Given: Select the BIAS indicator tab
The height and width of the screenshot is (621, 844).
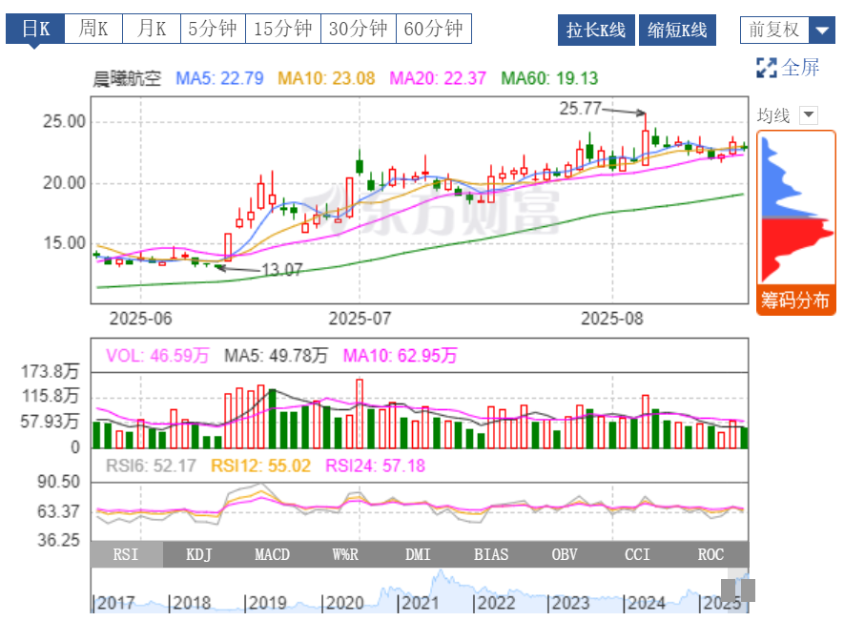Looking at the screenshot, I should (491, 554).
